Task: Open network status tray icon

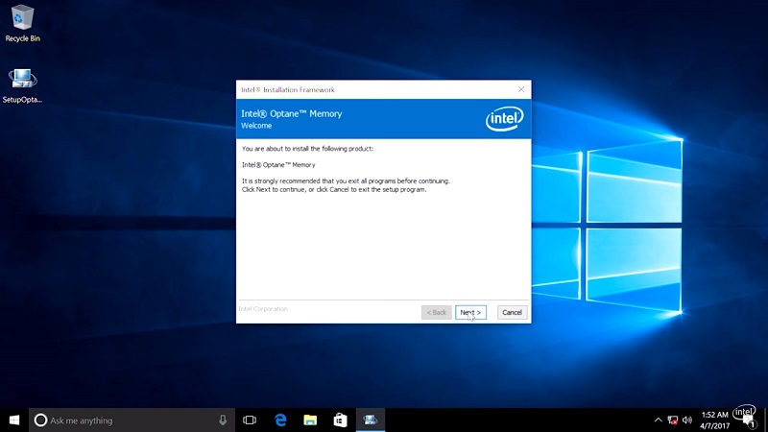Action: click(673, 420)
